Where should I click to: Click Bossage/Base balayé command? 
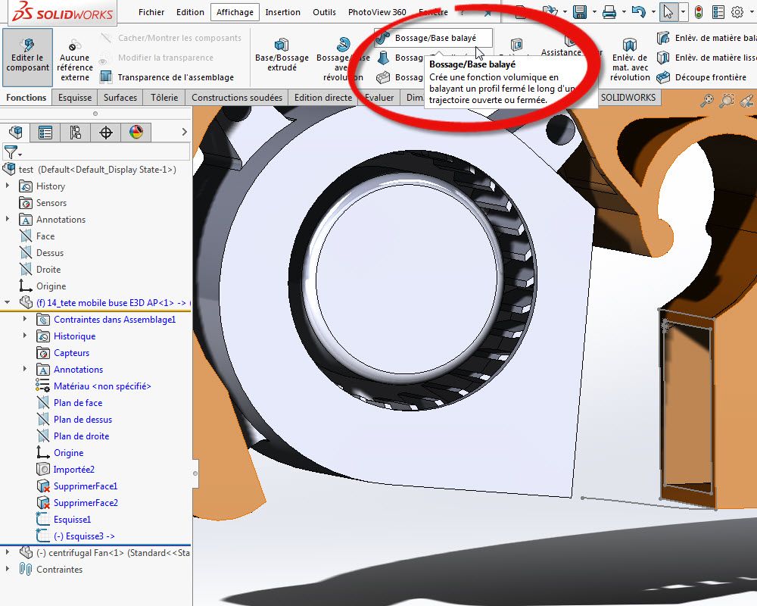pyautogui.click(x=433, y=38)
